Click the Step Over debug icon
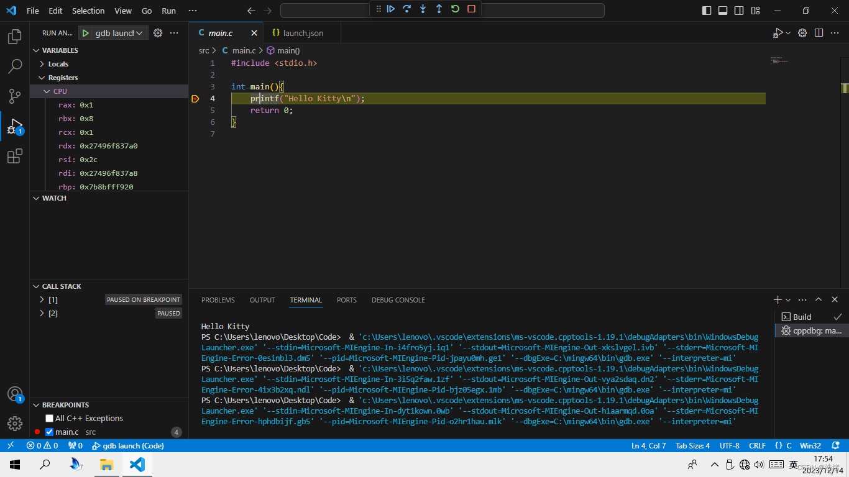The width and height of the screenshot is (849, 477). pos(406,9)
